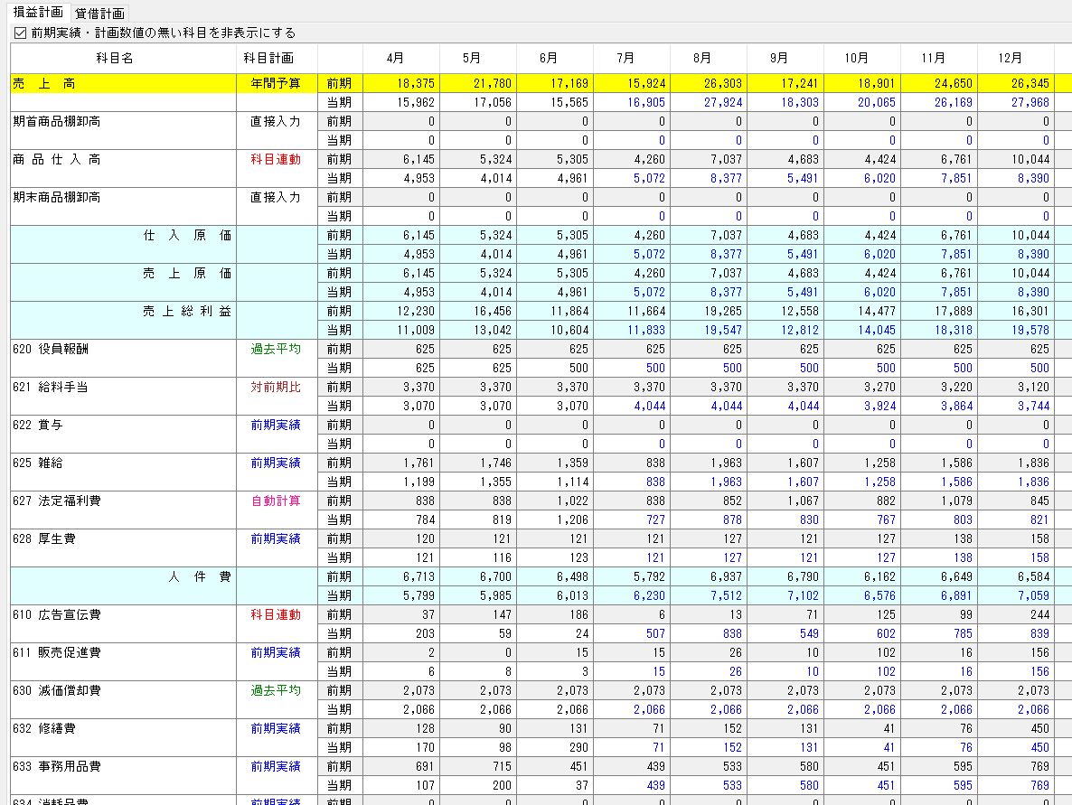1072x805 pixels.
Task: Open the 年間予算 plan type for 売上高
Action: 276,83
